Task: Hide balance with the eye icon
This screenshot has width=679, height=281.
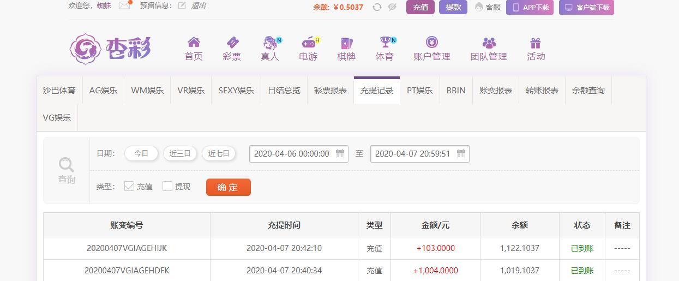Action: pyautogui.click(x=392, y=7)
